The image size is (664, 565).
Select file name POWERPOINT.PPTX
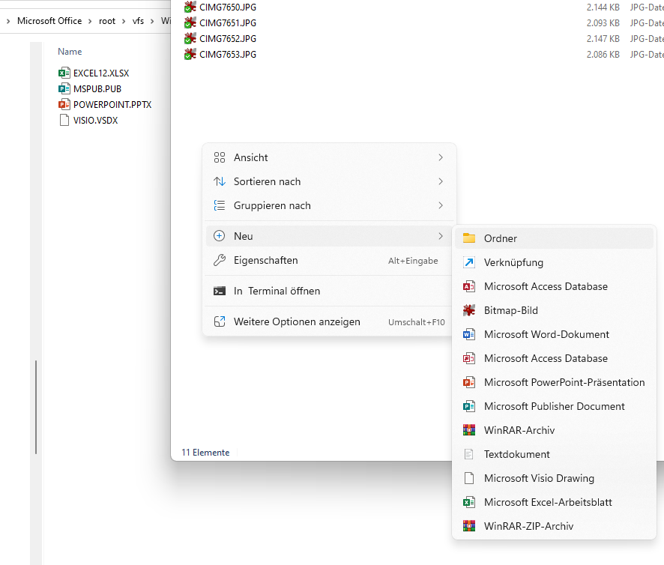[112, 104]
